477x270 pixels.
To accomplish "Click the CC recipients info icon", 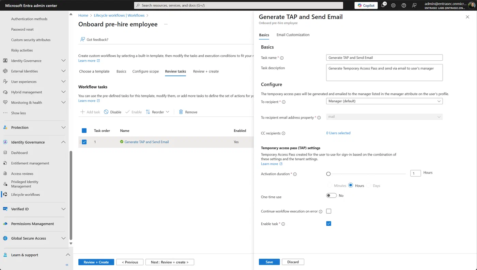I will (283, 133).
